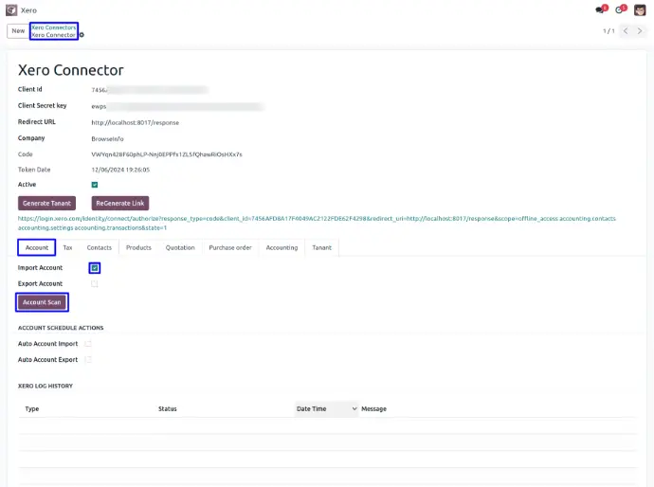Switch to the Account tab

click(x=37, y=247)
